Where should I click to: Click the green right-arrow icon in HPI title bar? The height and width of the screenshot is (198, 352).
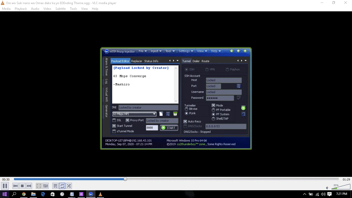pyautogui.click(x=245, y=51)
